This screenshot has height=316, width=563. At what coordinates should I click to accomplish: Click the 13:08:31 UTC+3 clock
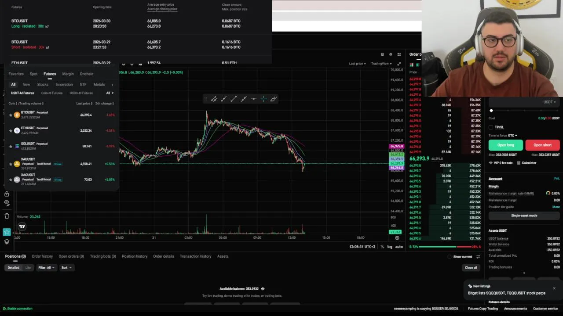[x=362, y=247]
